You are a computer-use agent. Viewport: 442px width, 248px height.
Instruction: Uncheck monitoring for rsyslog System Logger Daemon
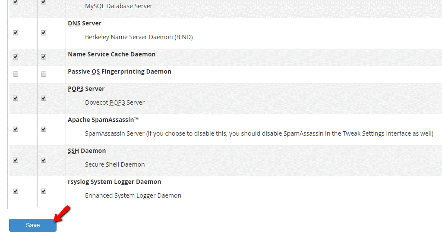43,191
